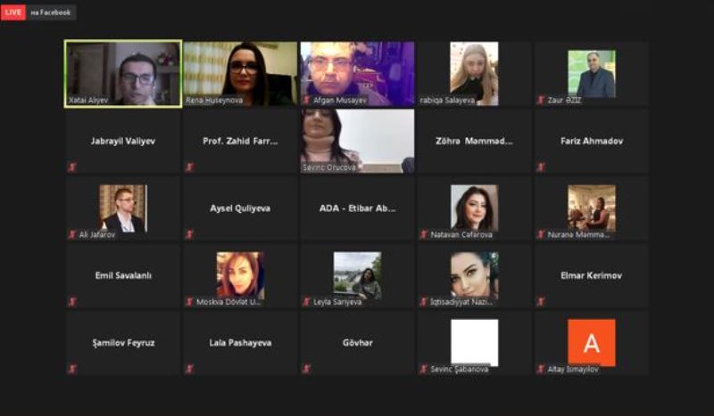Click the muted mic icon next to Afgan Musayev
The height and width of the screenshot is (416, 714).
click(x=306, y=100)
